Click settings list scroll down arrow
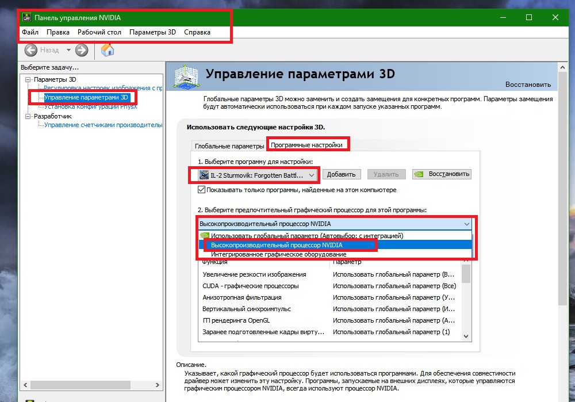575x402 pixels. pos(466,336)
